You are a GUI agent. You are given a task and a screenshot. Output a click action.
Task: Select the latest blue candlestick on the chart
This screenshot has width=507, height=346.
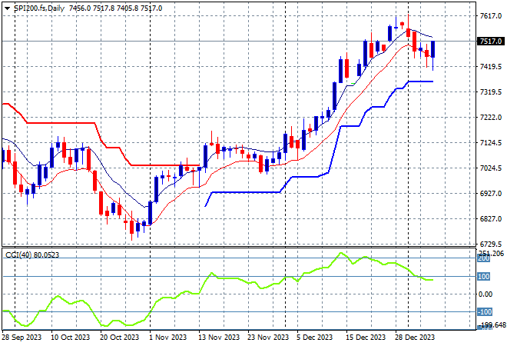click(x=433, y=48)
